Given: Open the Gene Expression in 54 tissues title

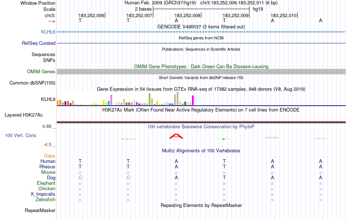Looking at the screenshot, I should point(201,89).
